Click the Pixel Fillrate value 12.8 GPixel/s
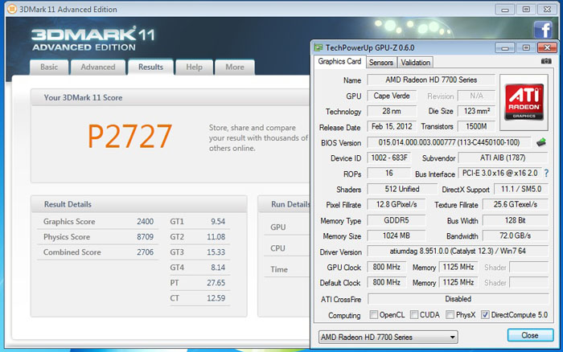The height and width of the screenshot is (352, 563). tap(397, 204)
